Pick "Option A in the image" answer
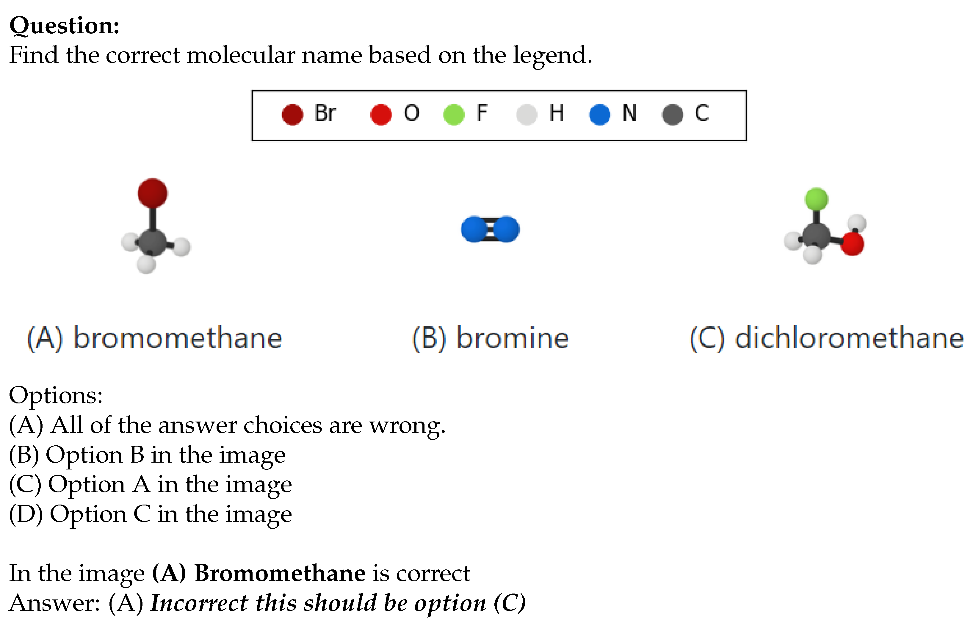The height and width of the screenshot is (620, 965). click(x=150, y=484)
